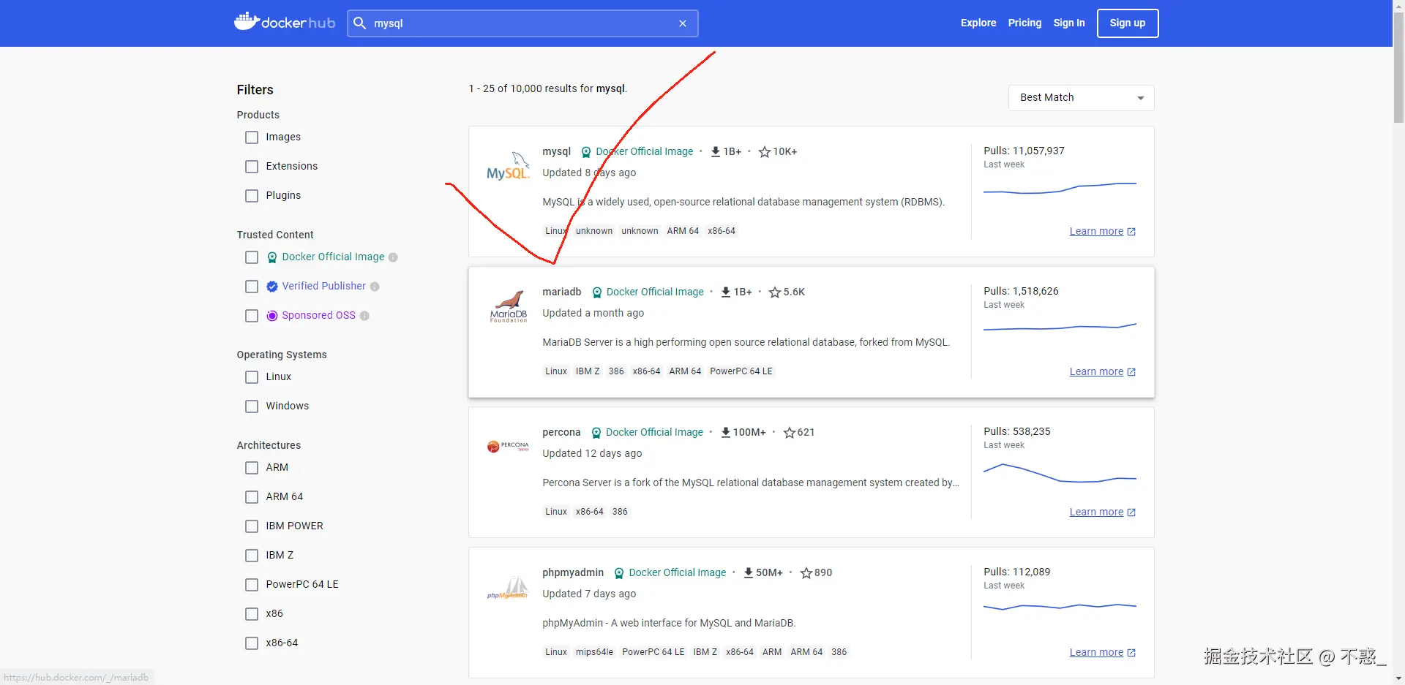Click info icon beside Sponsored OSS filter
The image size is (1405, 685).
(364, 316)
